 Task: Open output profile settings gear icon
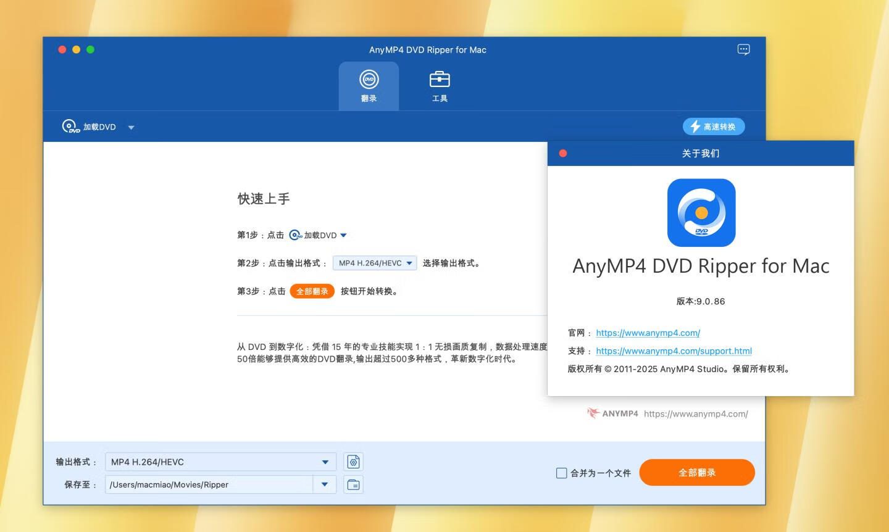point(353,462)
